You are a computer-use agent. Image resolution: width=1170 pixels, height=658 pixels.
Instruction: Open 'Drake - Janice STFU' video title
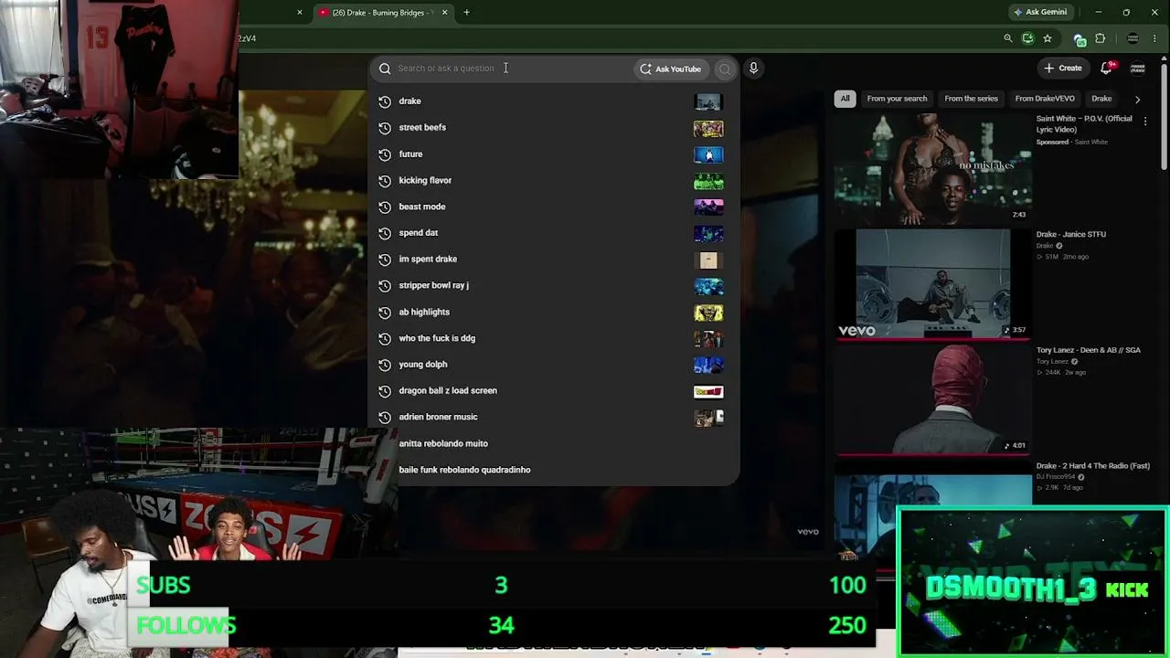click(x=1071, y=235)
